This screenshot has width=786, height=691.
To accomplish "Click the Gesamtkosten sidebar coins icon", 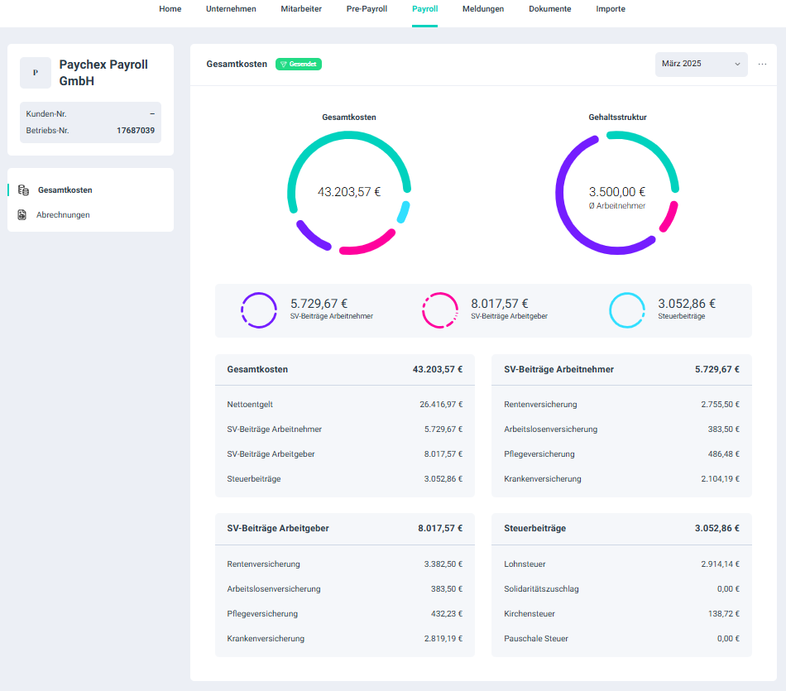I will (x=23, y=190).
